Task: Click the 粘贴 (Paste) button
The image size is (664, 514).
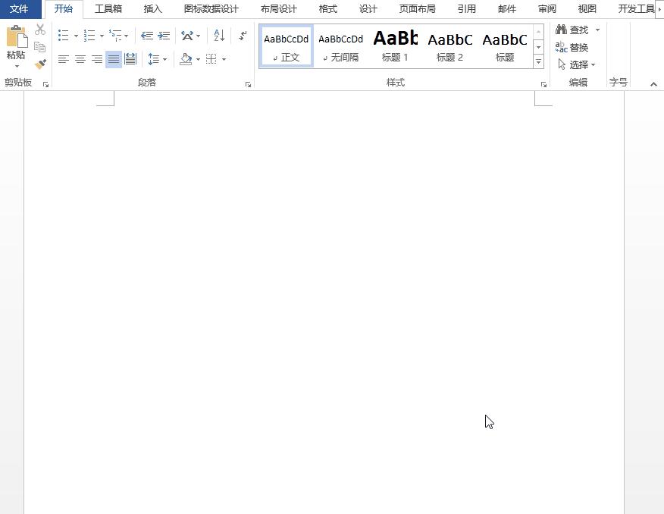Action: click(15, 45)
